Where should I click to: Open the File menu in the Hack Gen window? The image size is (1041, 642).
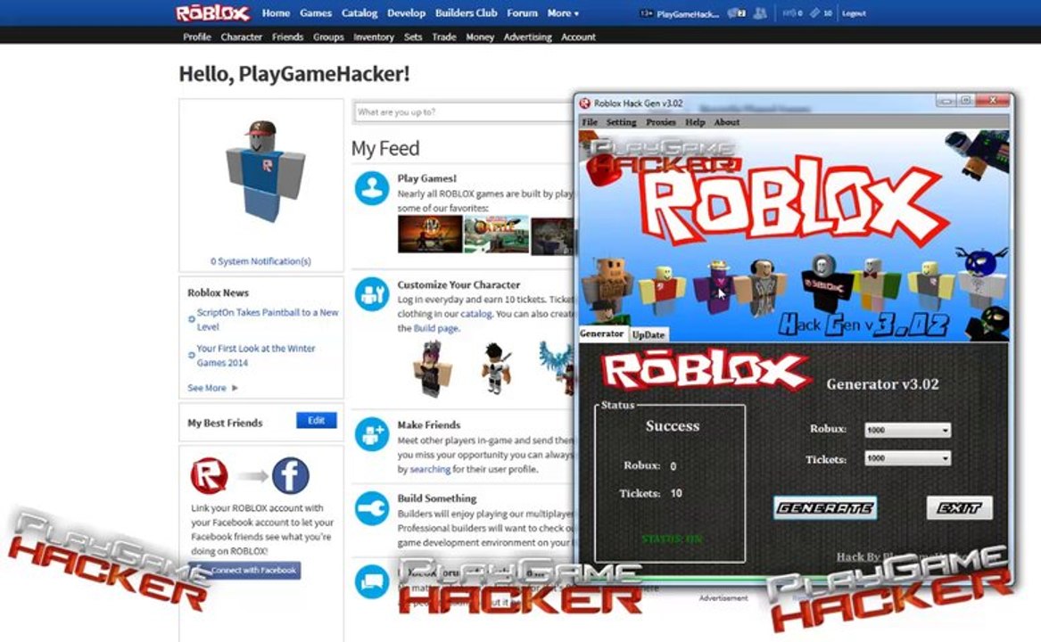pyautogui.click(x=590, y=122)
